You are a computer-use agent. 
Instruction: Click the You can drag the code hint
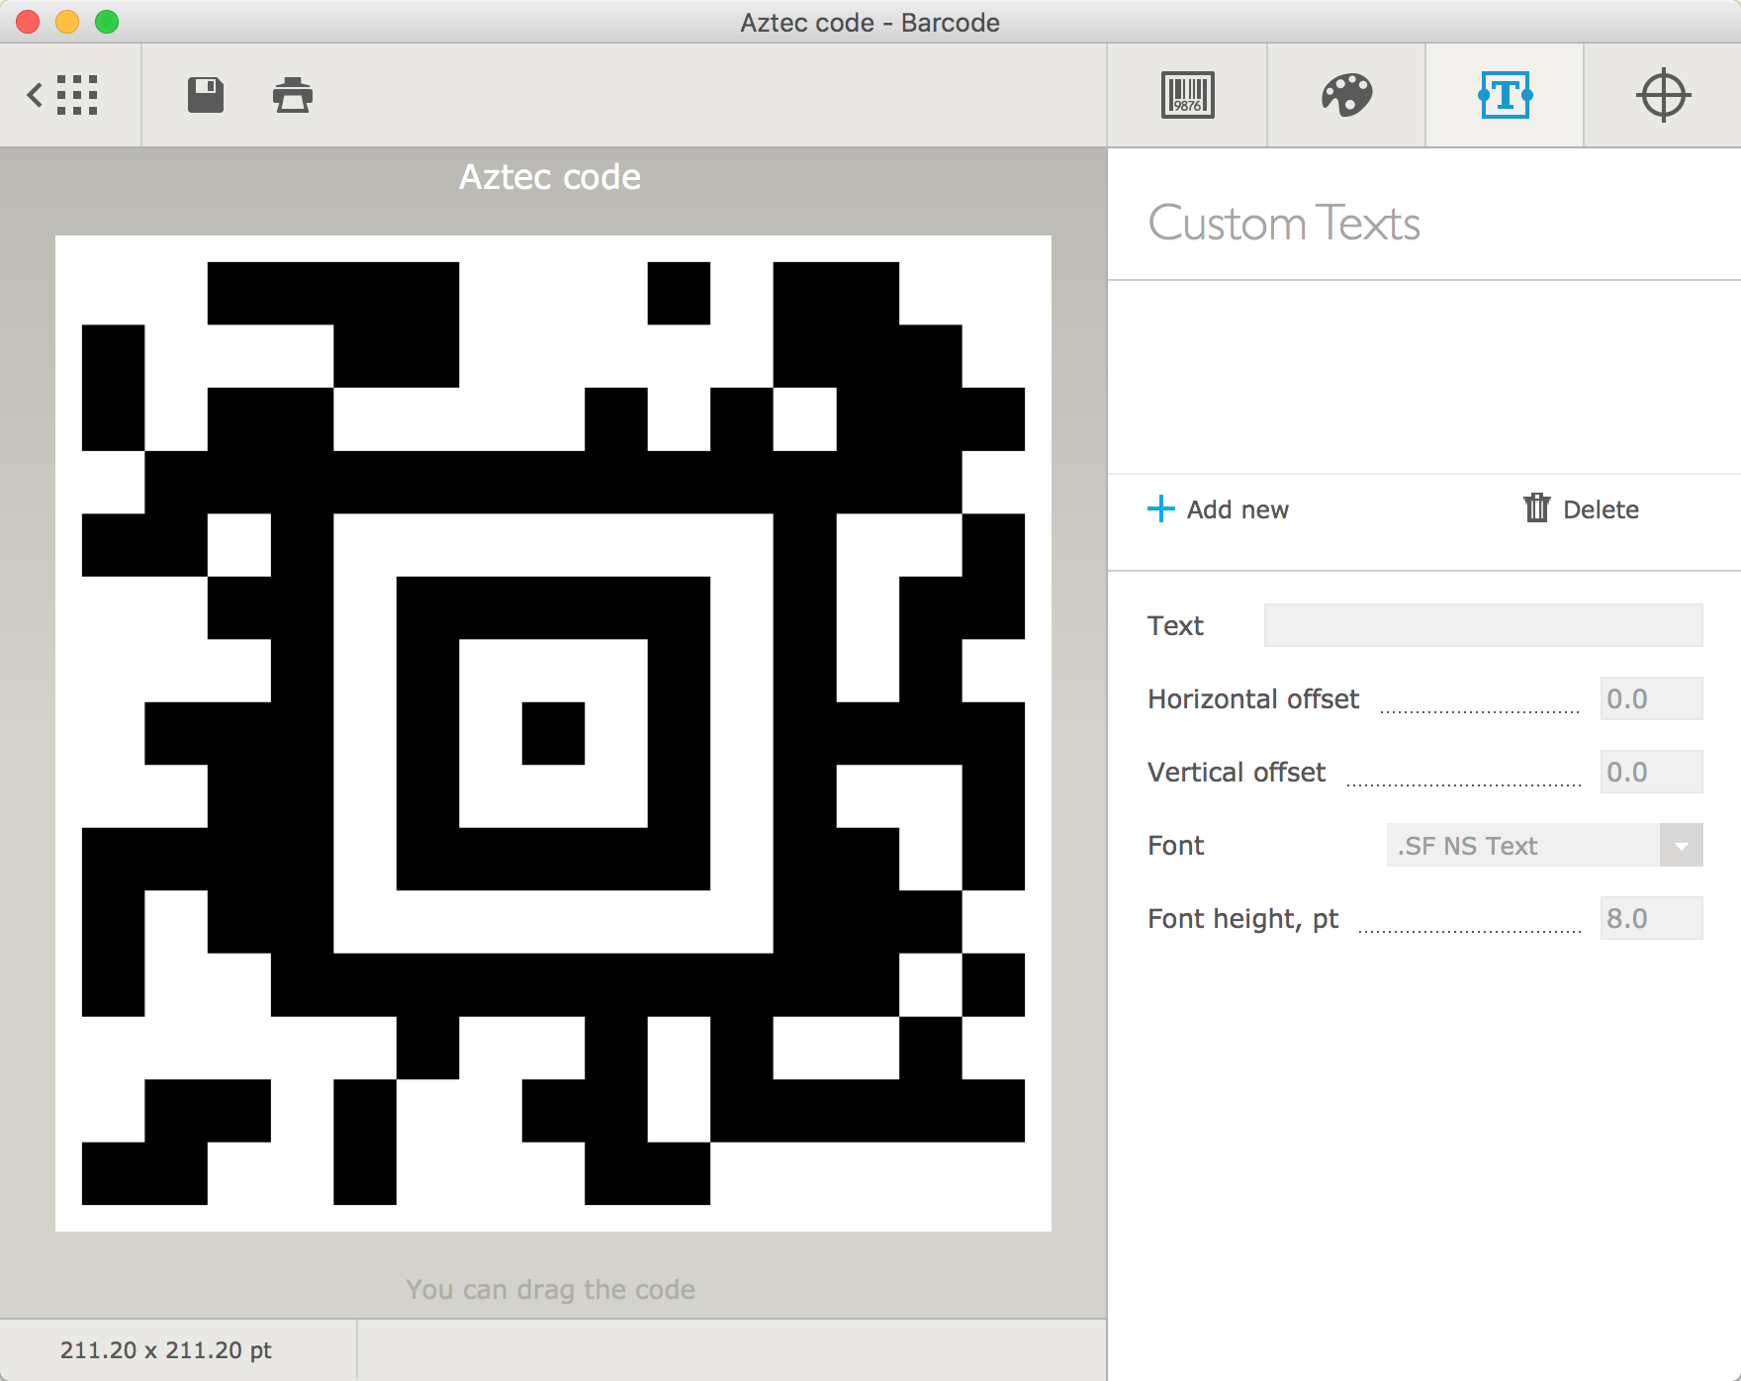point(550,1289)
